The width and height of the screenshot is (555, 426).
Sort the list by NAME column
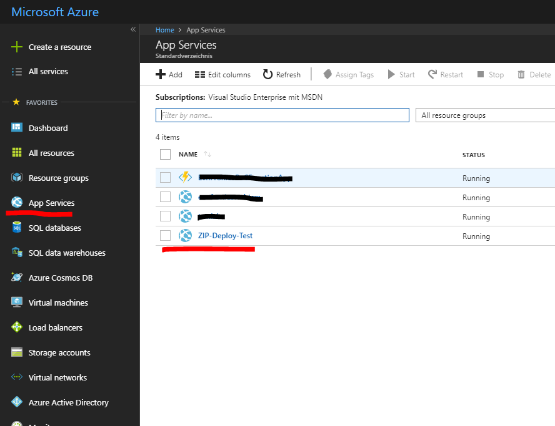pos(188,155)
